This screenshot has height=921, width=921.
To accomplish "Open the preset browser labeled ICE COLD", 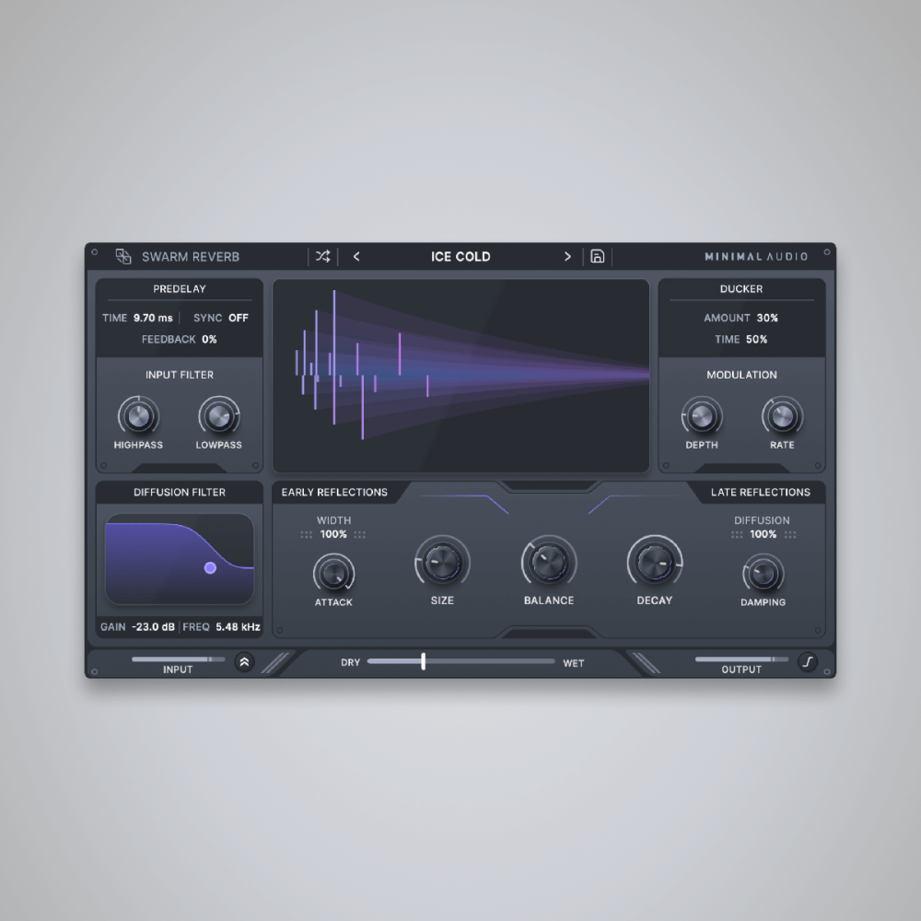I will click(460, 256).
